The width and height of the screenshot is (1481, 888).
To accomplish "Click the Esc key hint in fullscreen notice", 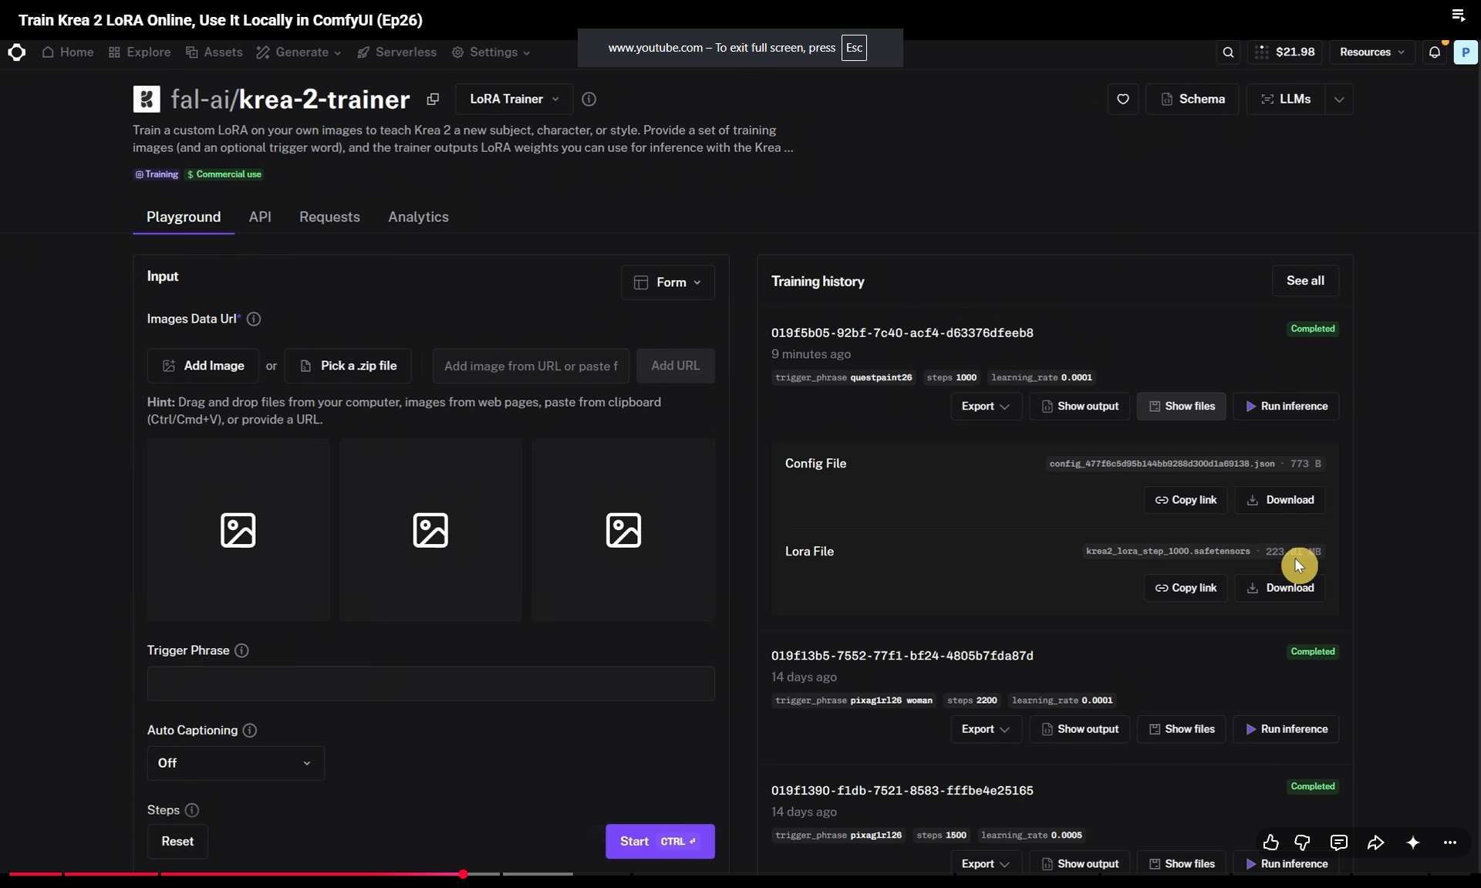I will pos(854,48).
